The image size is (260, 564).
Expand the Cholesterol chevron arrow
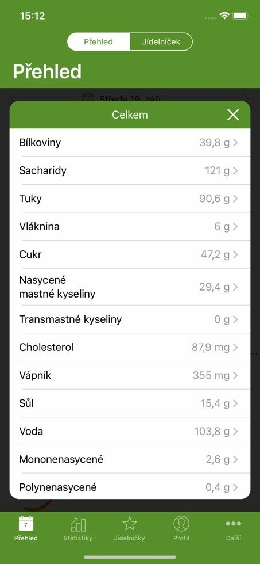pos(235,348)
